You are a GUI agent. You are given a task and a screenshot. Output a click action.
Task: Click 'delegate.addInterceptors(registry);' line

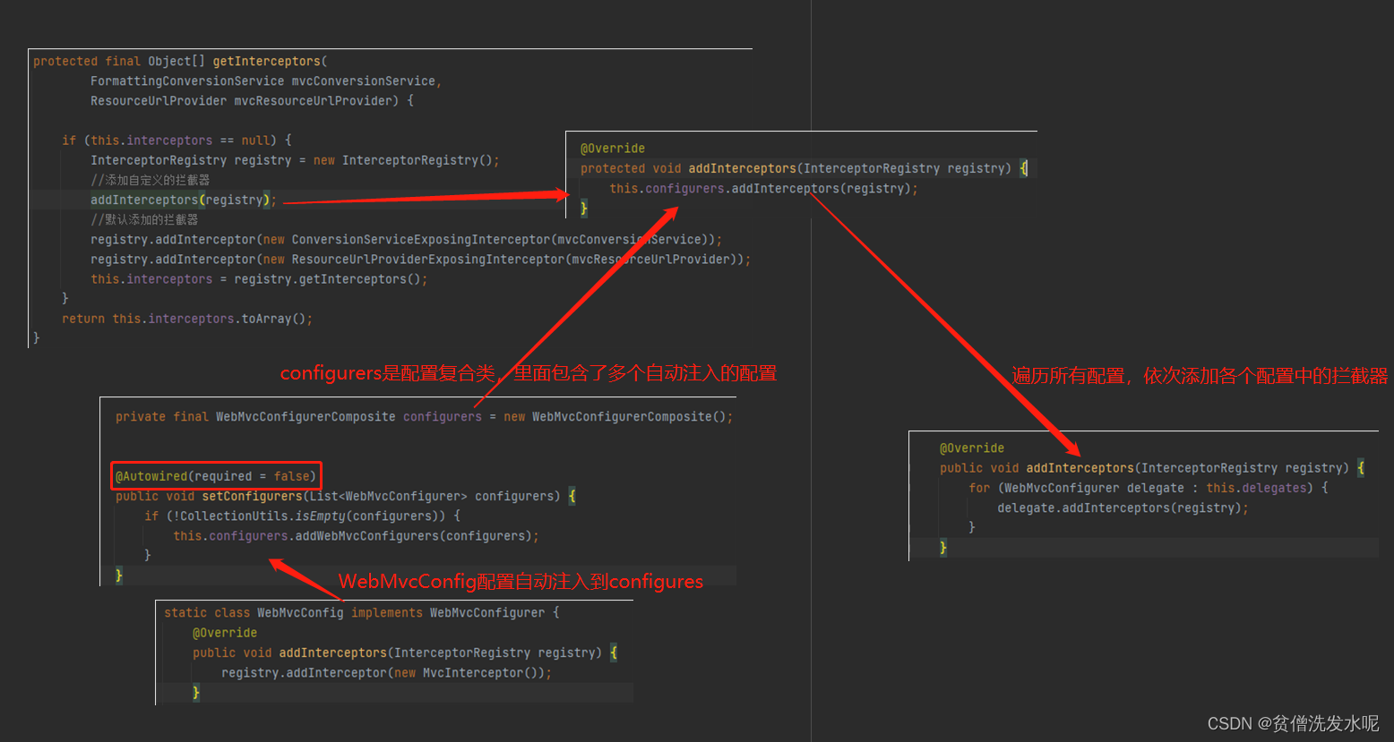coord(1123,507)
